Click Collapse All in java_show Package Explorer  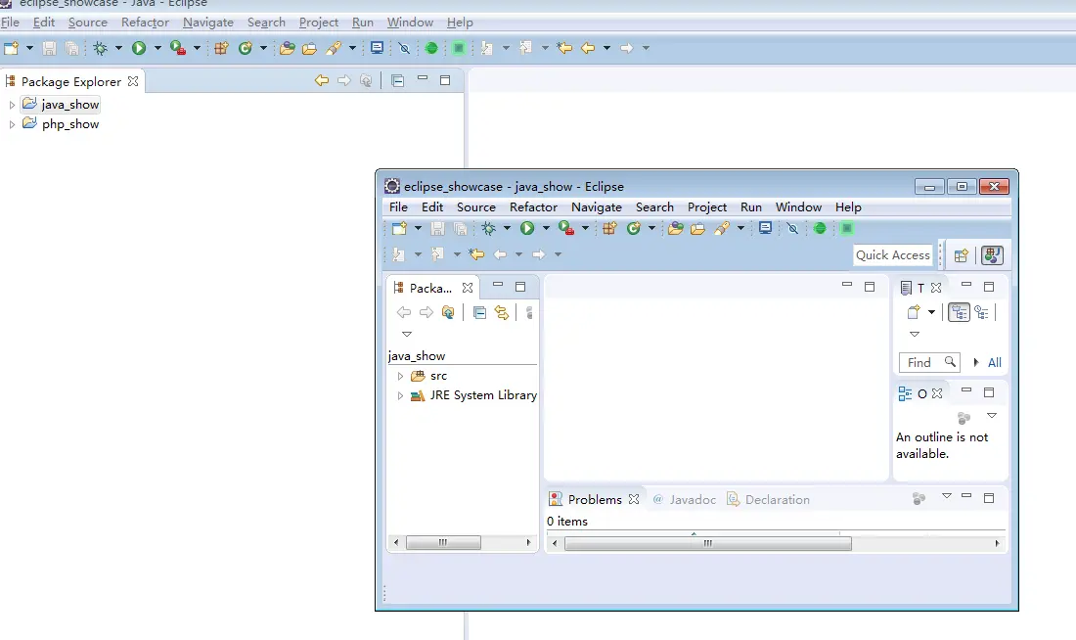pyautogui.click(x=479, y=312)
